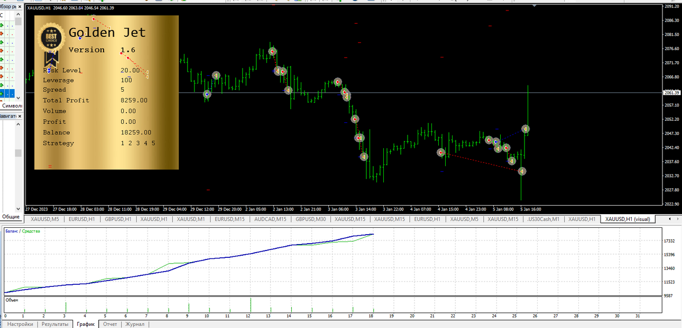This screenshot has height=328, width=682.
Task: Click the tallest volume bar at trade 12
Action: [x=251, y=305]
